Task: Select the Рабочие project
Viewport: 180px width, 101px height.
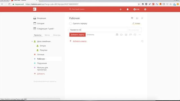Action: coord(41,59)
